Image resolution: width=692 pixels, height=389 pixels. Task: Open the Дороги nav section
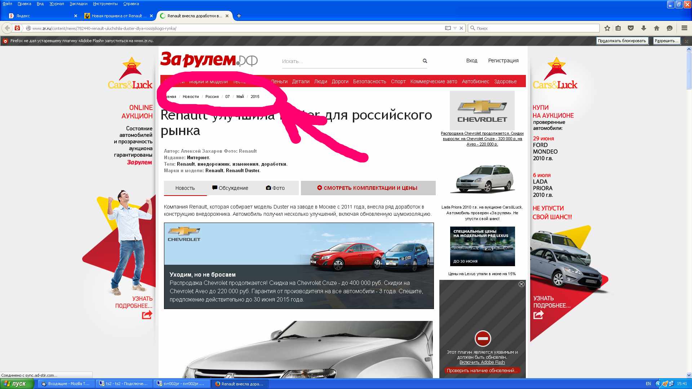[340, 81]
